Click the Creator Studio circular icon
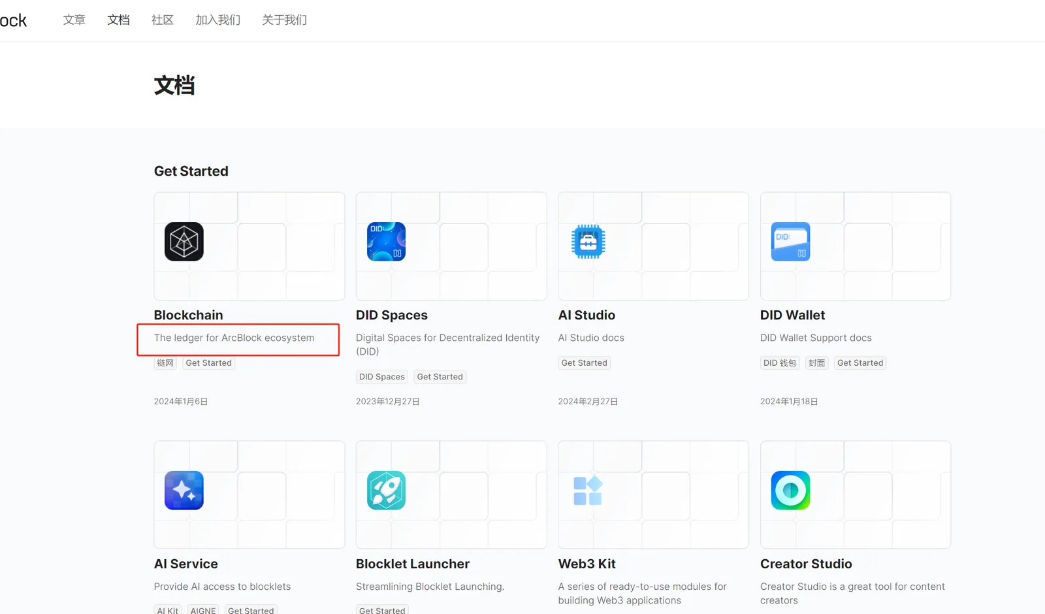 point(790,491)
